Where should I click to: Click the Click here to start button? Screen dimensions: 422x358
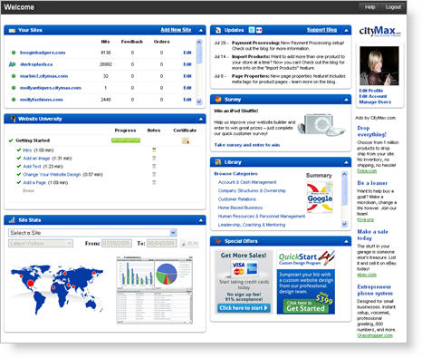click(244, 308)
